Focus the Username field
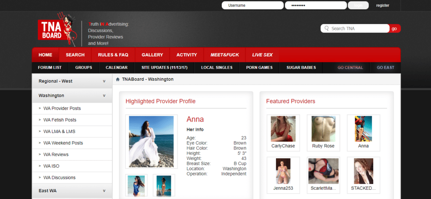 (x=253, y=5)
